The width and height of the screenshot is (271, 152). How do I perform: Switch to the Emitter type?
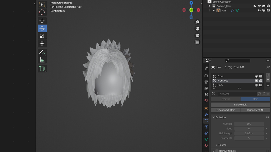226,99
